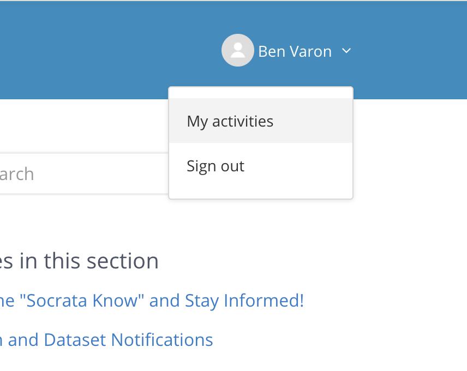Open the "Socrata Know" and Stay Informed article
467x371 pixels.
[x=152, y=301]
